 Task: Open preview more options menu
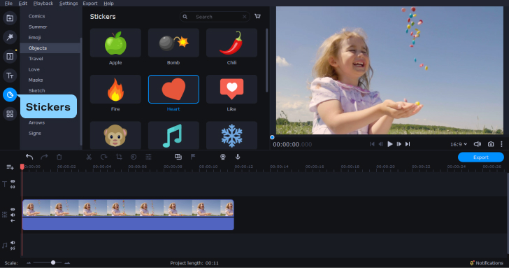[x=501, y=144]
